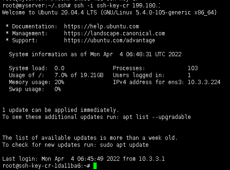Screen dimensions: 230x170
Task: Click the System load 0.0 value
Action: [x=59, y=68]
